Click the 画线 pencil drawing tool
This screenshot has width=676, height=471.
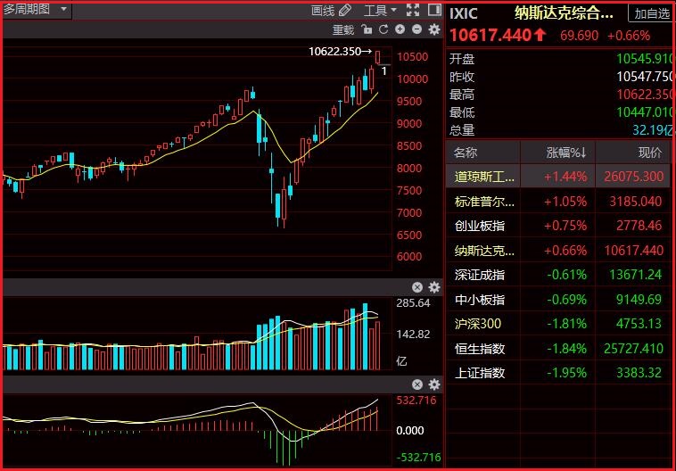click(331, 10)
